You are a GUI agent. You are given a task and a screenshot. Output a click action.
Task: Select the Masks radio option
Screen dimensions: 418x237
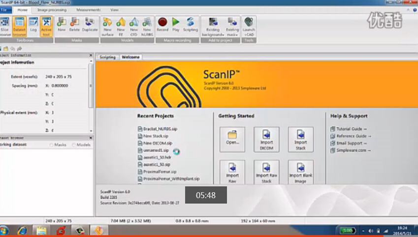click(x=58, y=145)
